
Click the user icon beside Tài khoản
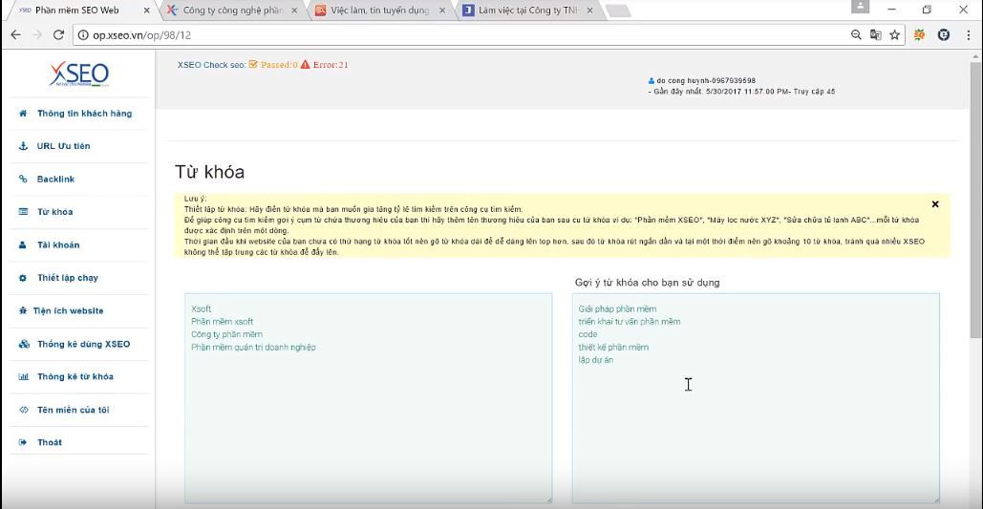23,245
